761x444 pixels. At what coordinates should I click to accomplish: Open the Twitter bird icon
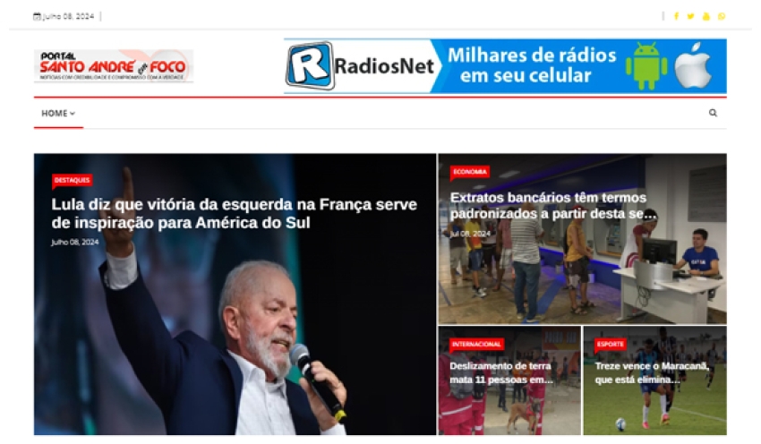690,16
